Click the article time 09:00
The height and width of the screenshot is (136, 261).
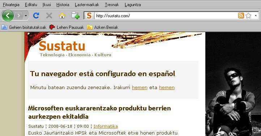[x=83, y=126]
